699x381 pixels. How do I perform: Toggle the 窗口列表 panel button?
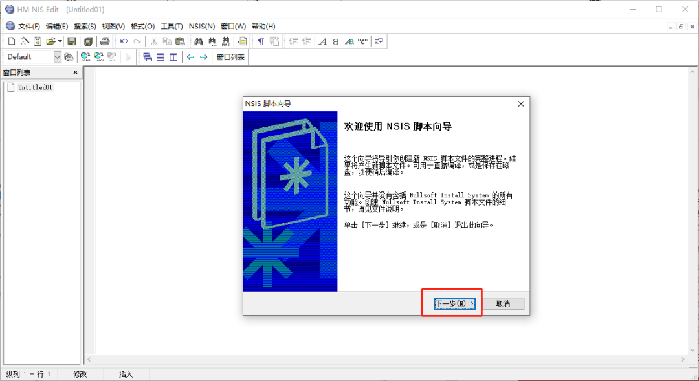tap(230, 57)
